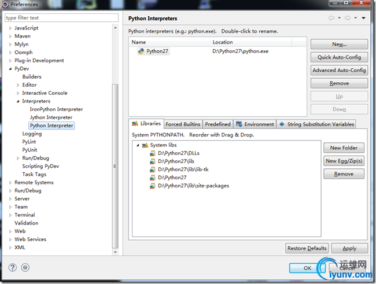Expand the Mylyn tree node
This screenshot has height=284, width=376.
pyautogui.click(x=10, y=45)
